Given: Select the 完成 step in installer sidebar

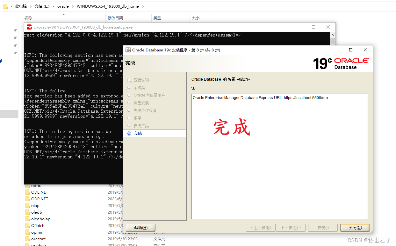Looking at the screenshot, I should coord(138,133).
